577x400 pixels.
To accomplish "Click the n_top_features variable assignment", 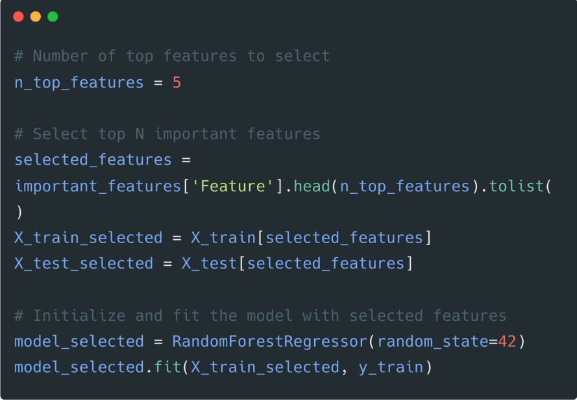I will [97, 83].
